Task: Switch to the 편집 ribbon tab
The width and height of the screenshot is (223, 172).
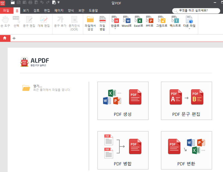Action: point(47,10)
